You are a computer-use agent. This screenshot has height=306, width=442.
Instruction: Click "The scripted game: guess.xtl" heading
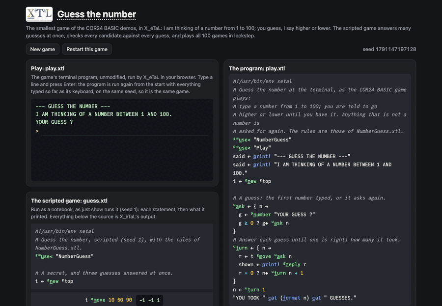[69, 201]
